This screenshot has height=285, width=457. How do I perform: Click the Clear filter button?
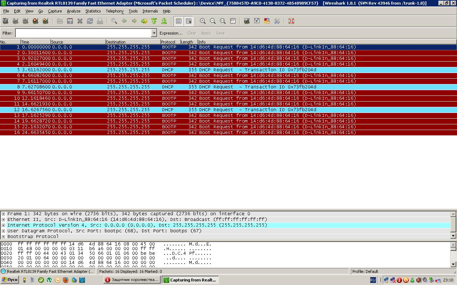tap(191, 33)
